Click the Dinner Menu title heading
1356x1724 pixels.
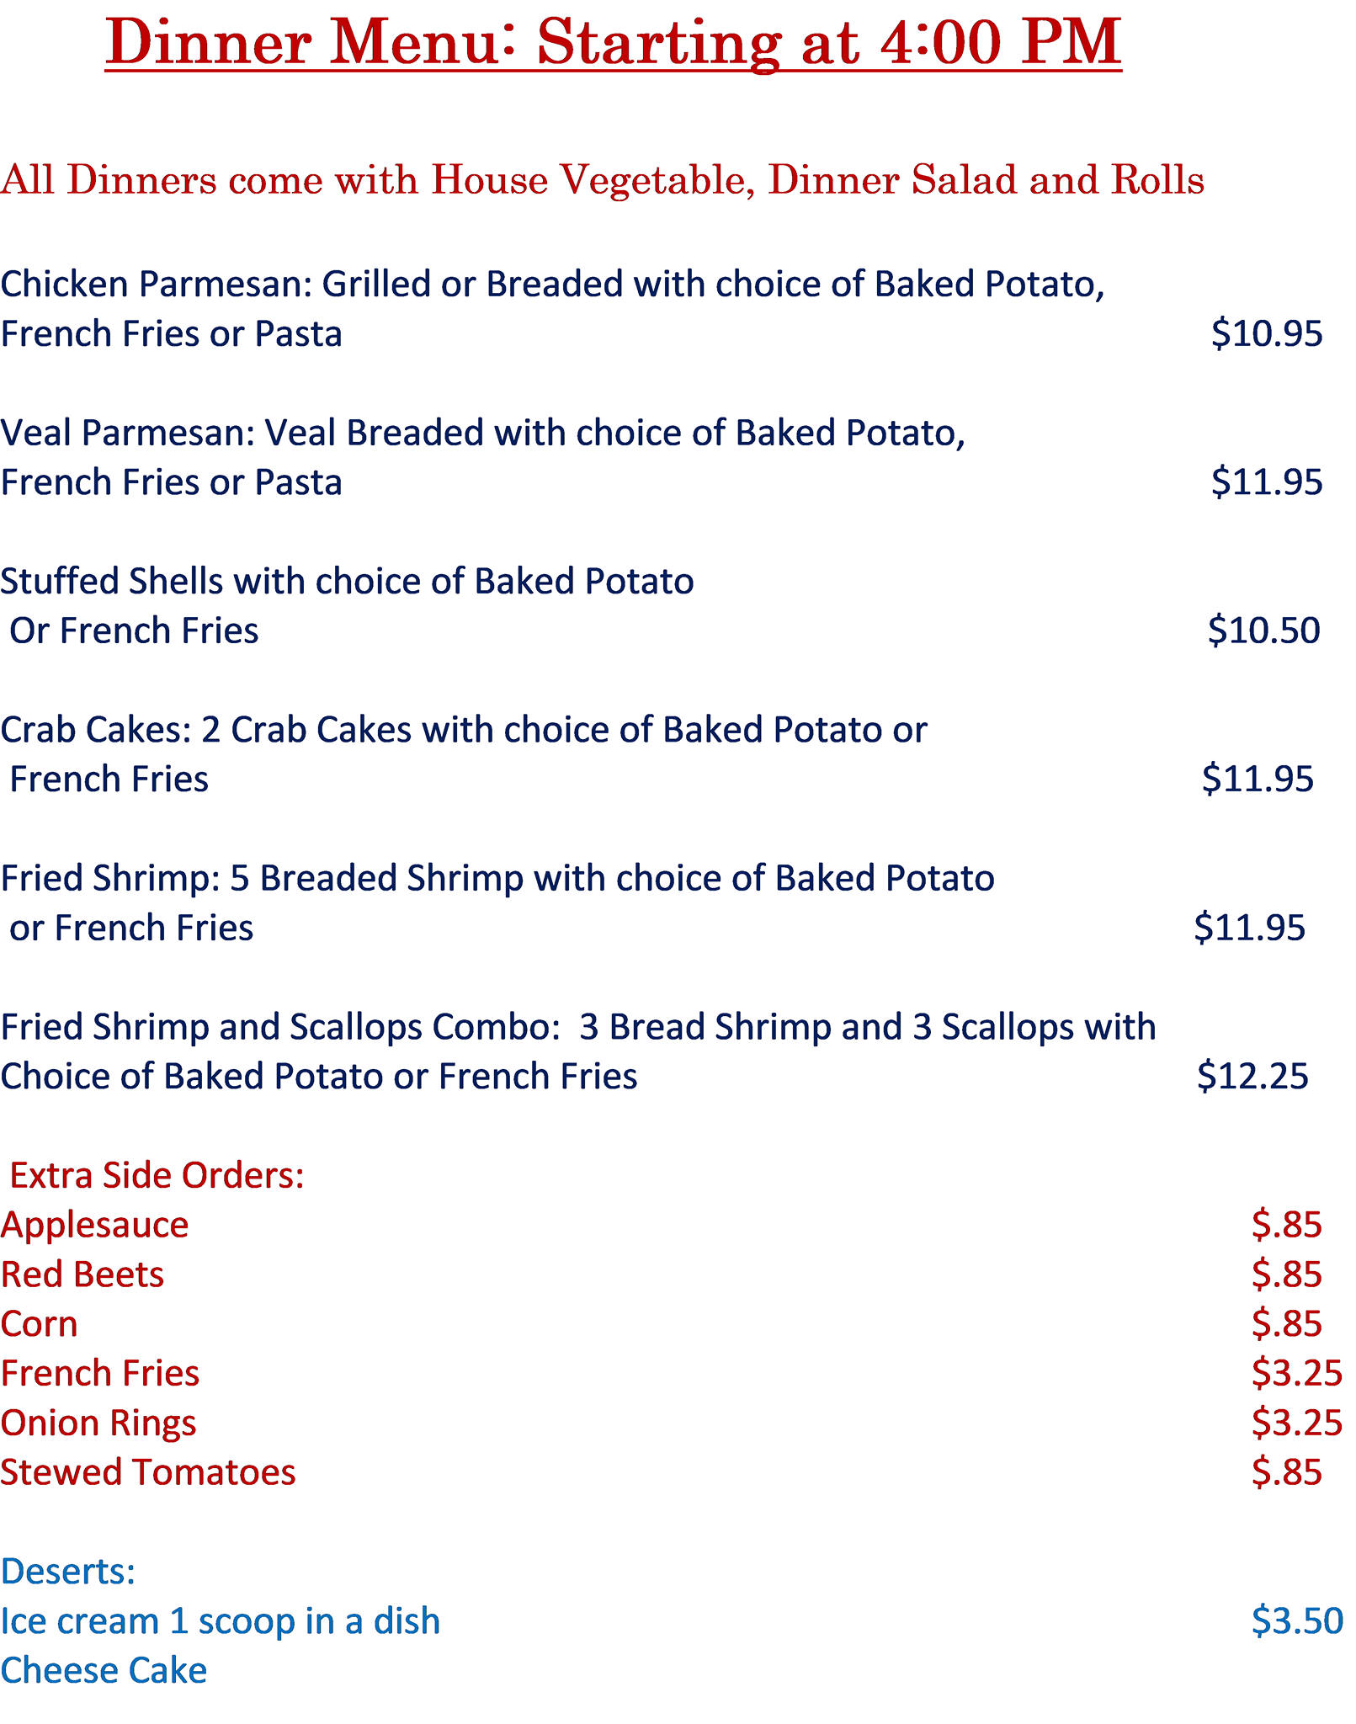click(613, 44)
